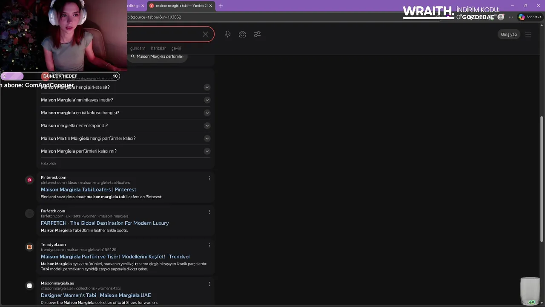Click the 'Hata bildir' report link
Image resolution: width=545 pixels, height=307 pixels.
click(x=49, y=163)
